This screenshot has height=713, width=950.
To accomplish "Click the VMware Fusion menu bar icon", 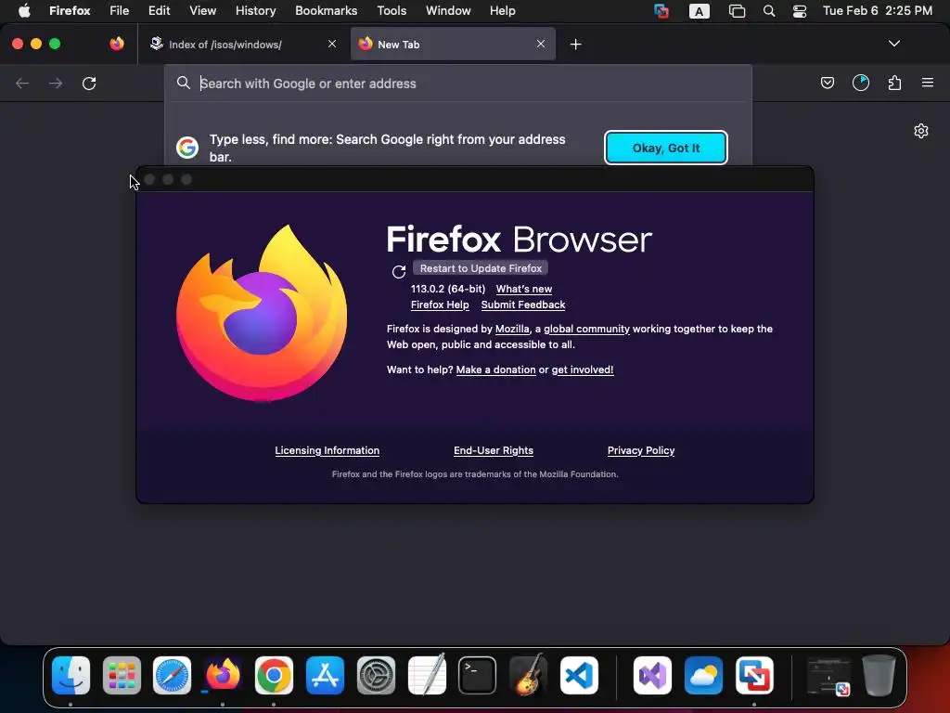I will [661, 11].
